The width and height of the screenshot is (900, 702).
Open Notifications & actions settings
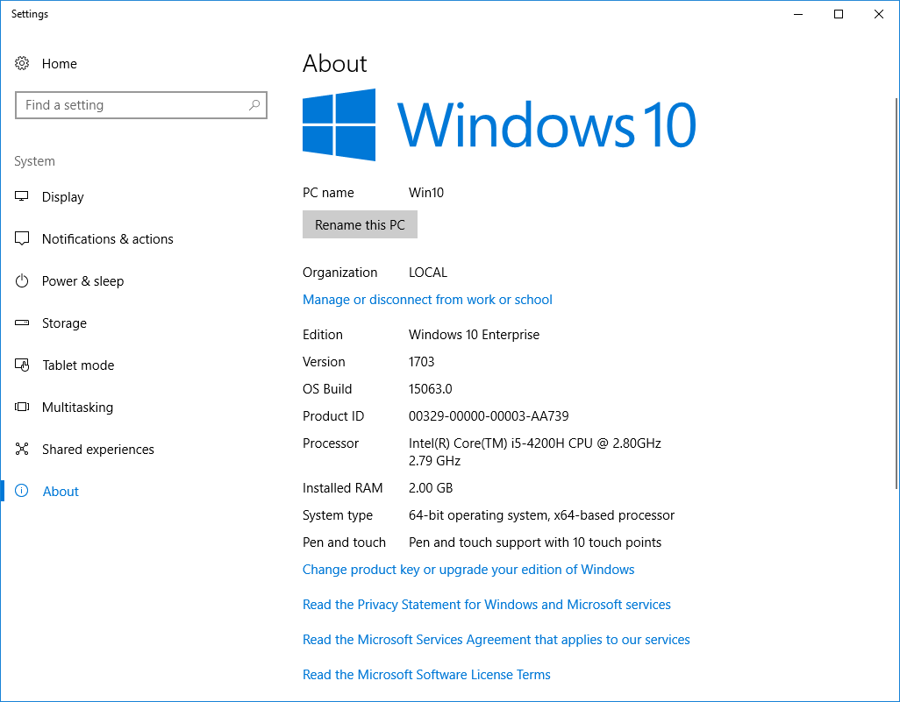pyautogui.click(x=107, y=239)
